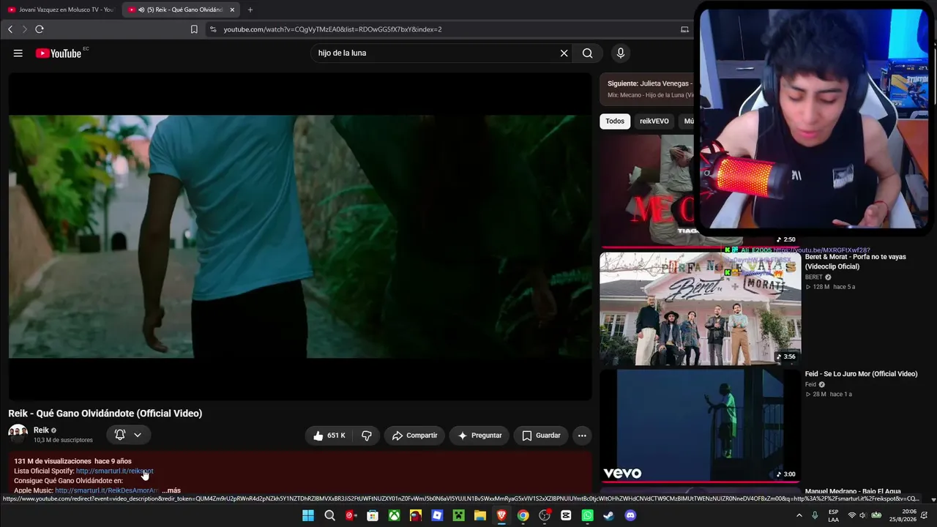Expand the subscription options chevron

click(137, 435)
